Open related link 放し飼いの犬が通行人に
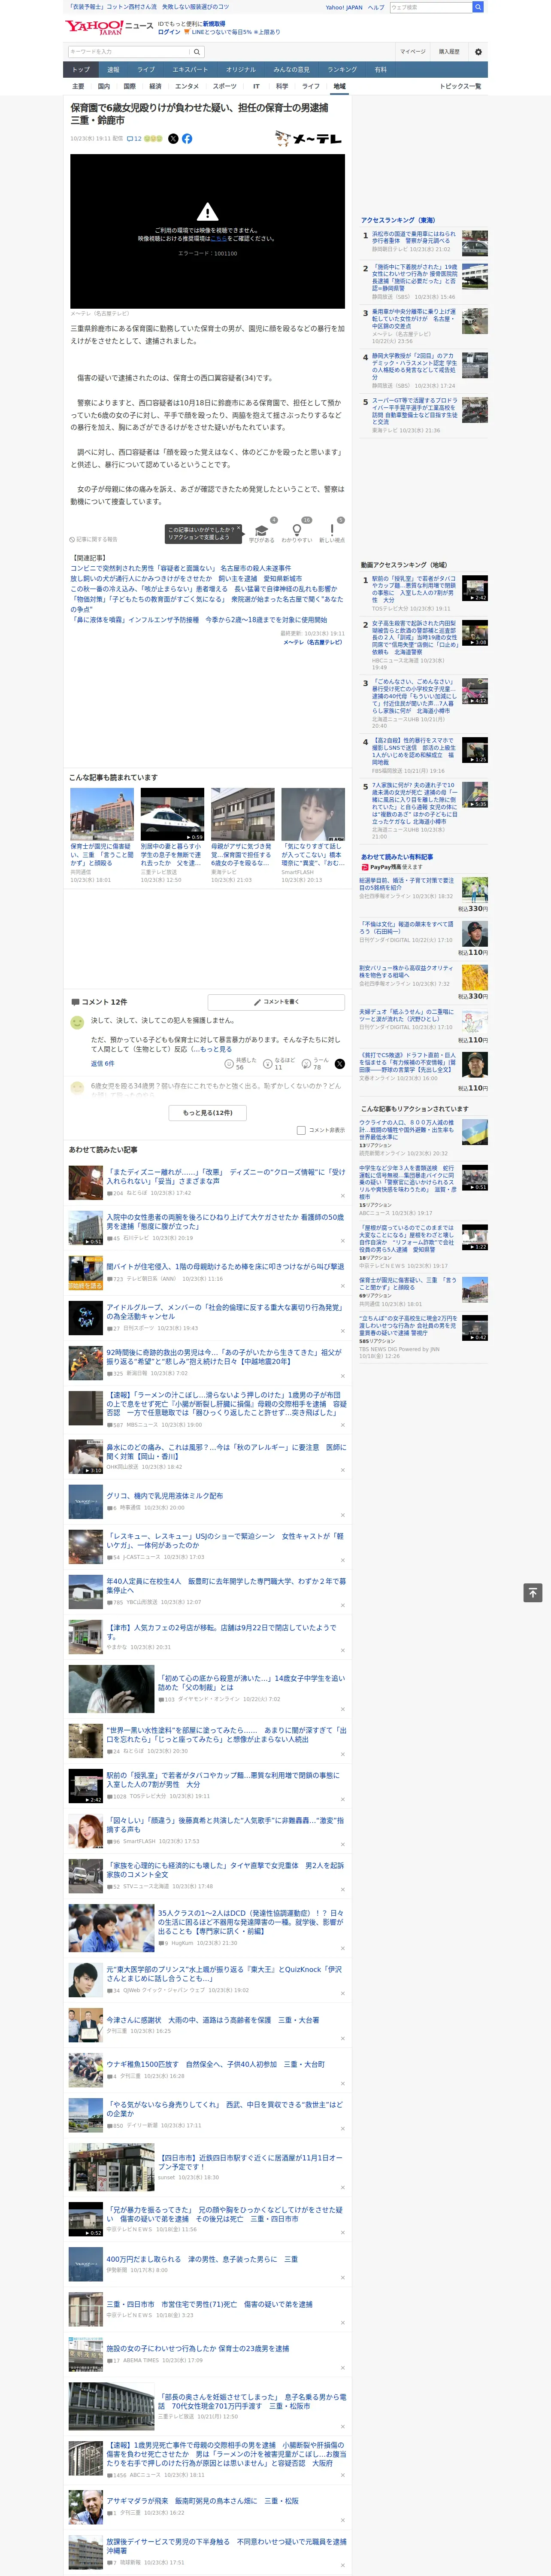Viewport: 551px width, 2576px height. pos(186,579)
